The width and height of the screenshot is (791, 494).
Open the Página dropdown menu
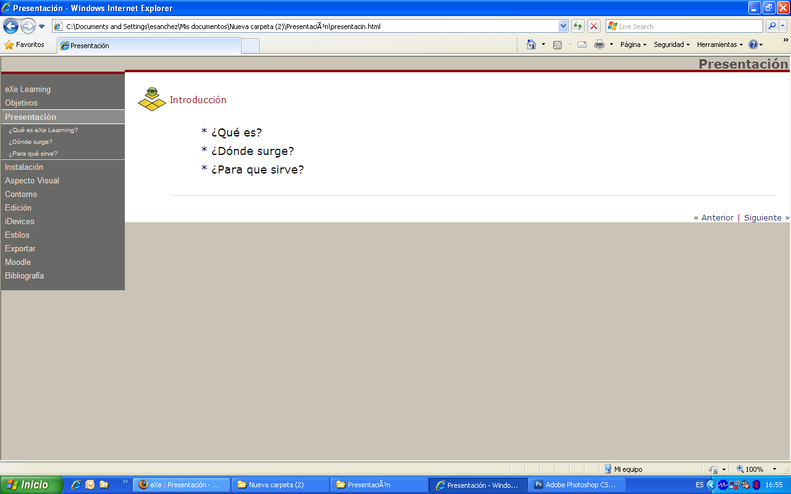(x=633, y=44)
